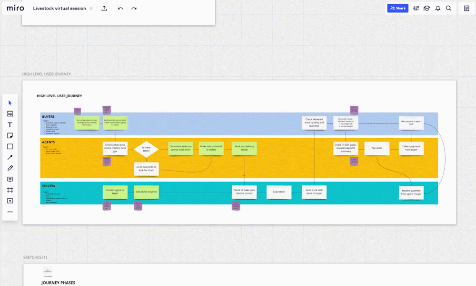Image resolution: width=476 pixels, height=286 pixels.
Task: Select the JOURNEY PHASES heading
Action: (58, 283)
